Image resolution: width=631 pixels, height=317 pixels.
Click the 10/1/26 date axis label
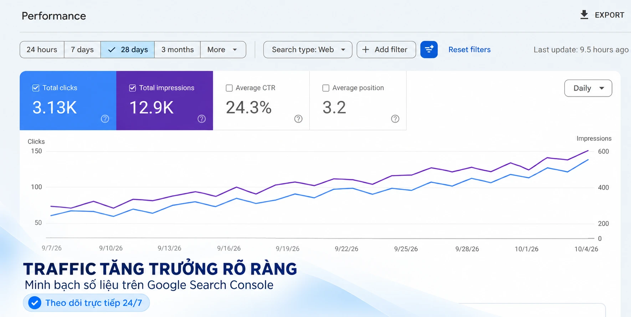tap(527, 249)
